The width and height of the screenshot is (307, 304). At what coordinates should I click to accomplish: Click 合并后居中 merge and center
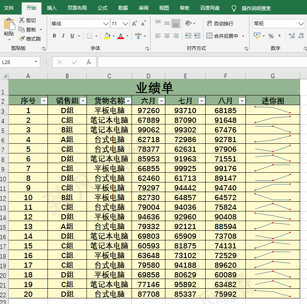(222, 36)
